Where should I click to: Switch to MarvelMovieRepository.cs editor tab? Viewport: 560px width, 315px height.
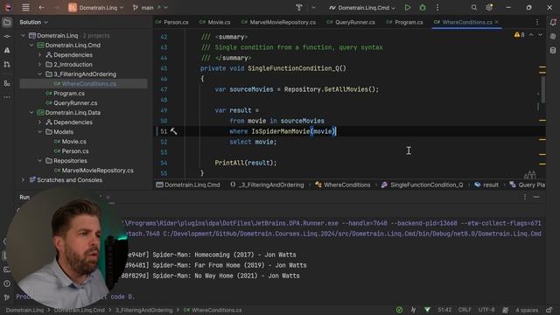[278, 22]
